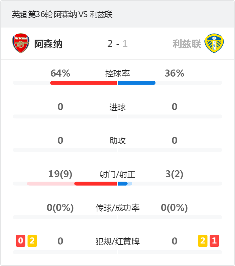This screenshot has width=235, height=266.
Task: Select the 犯规/红黄牌 stat label
Action: [117, 241]
